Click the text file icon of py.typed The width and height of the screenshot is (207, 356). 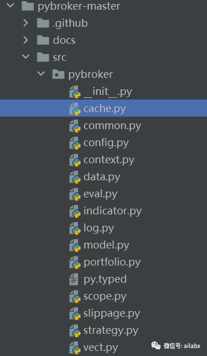74,279
